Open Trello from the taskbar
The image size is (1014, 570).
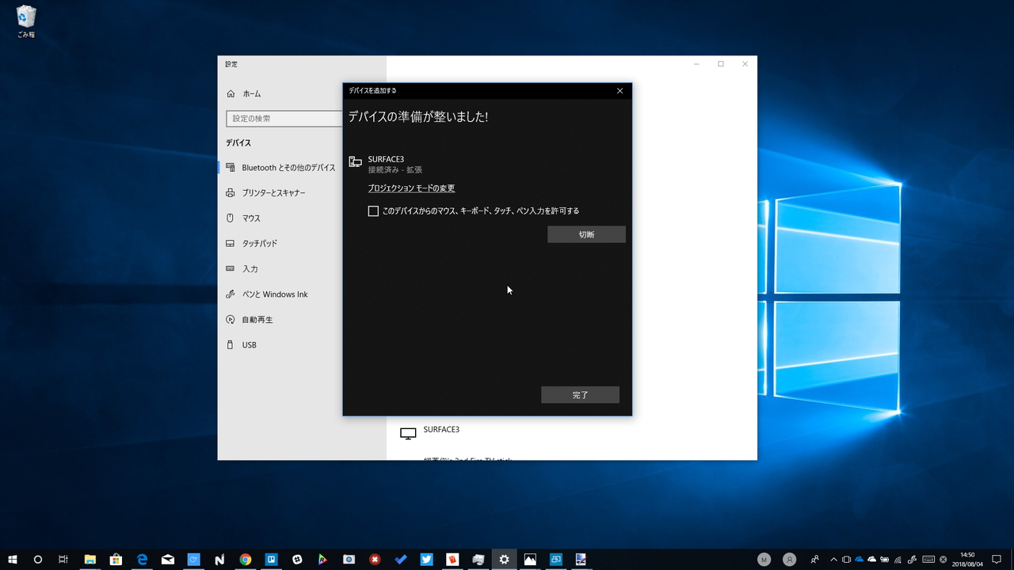(x=271, y=560)
